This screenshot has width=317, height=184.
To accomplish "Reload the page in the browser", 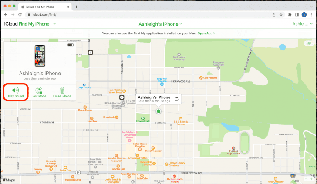I will tap(20, 14).
